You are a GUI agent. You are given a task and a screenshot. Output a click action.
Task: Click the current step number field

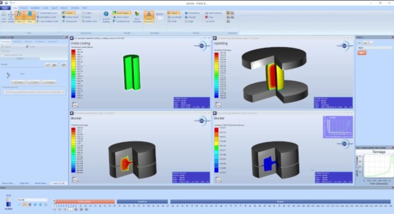(71, 209)
